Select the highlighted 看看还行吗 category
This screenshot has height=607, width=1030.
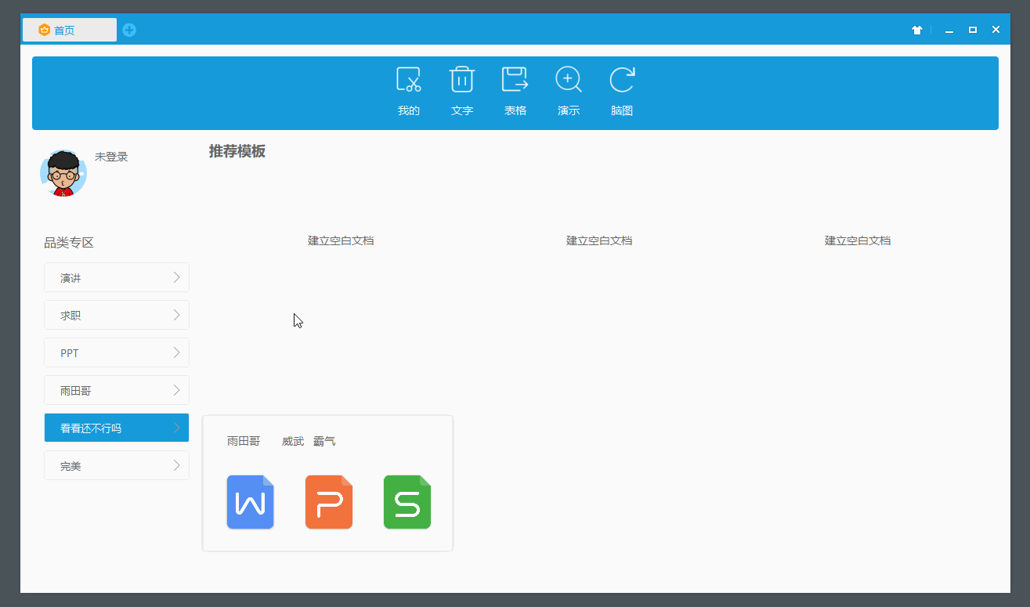click(x=116, y=428)
